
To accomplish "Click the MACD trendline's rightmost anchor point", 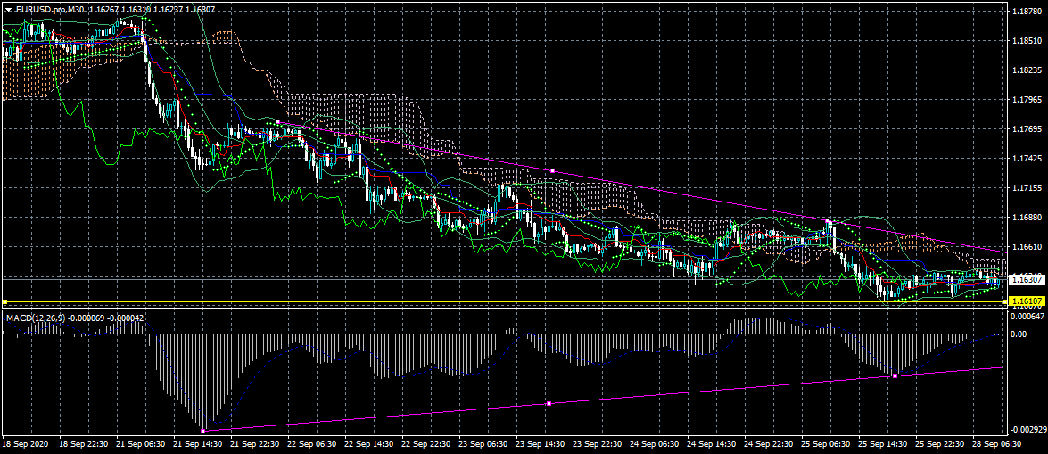I will [894, 376].
